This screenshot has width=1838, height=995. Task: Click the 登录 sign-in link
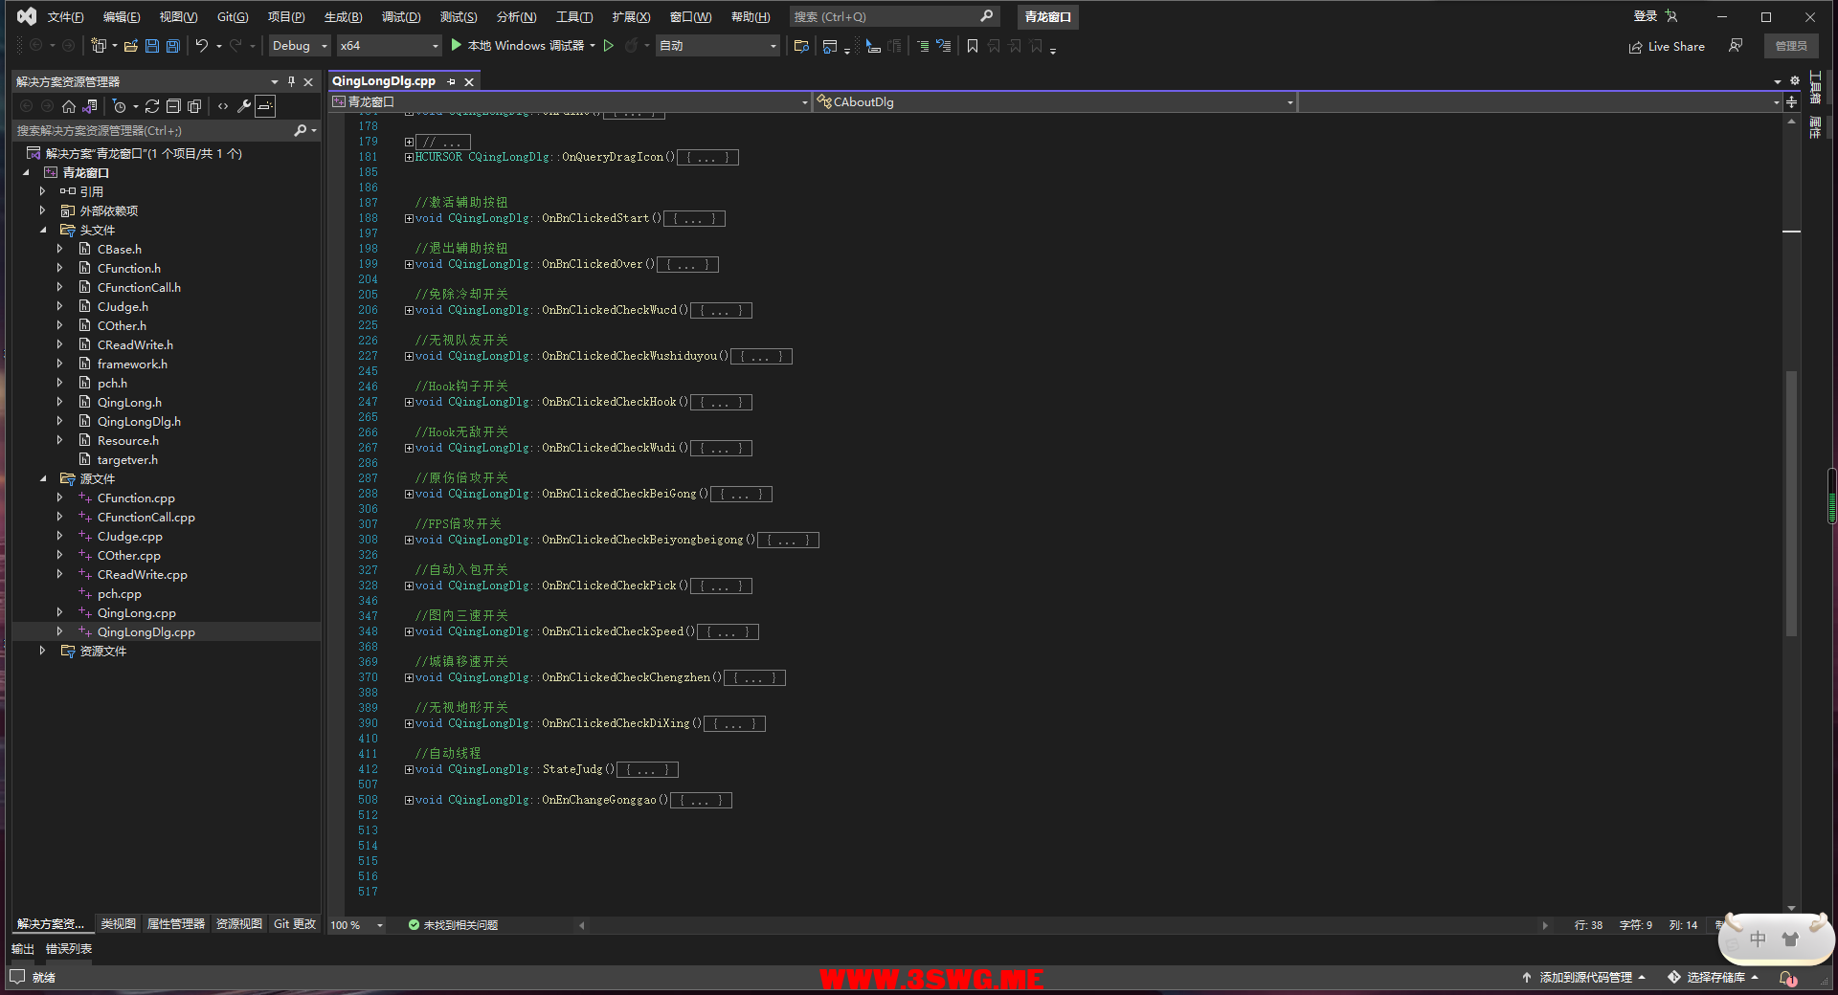tap(1645, 16)
